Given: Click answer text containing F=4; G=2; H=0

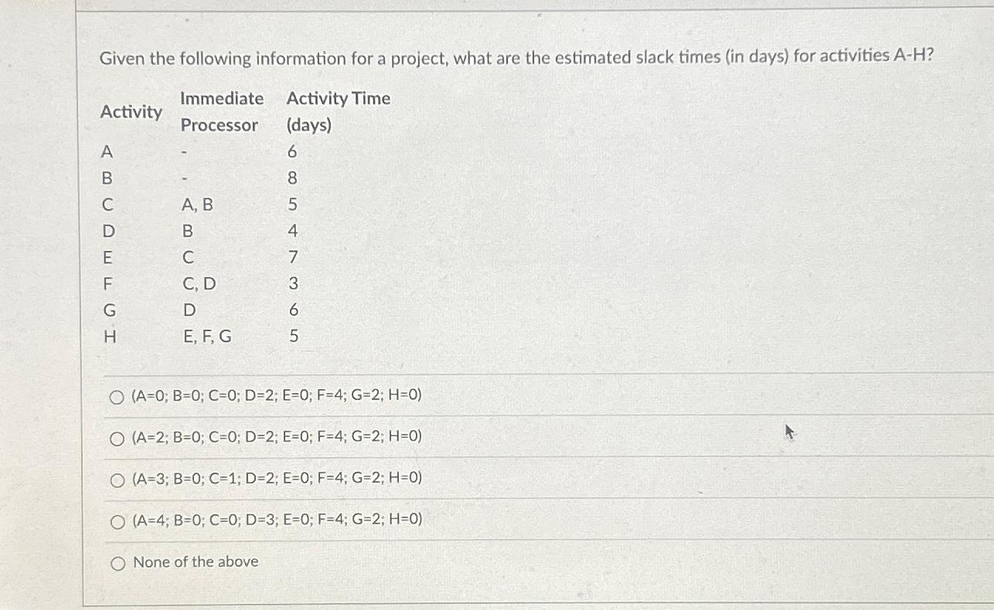Looking at the screenshot, I should [277, 395].
